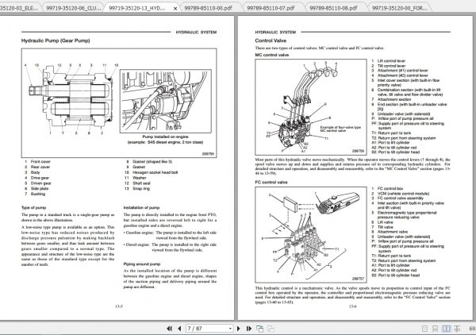Screen dimensions: 476x335
Task: Click the previous view icon in bottom bar
Action: tap(259, 329)
